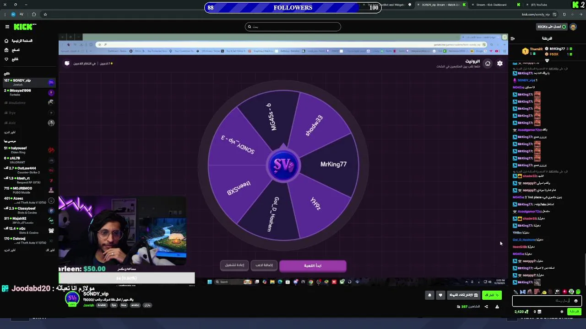
Task: Collapse the chat panel arrow icon
Action: click(512, 38)
